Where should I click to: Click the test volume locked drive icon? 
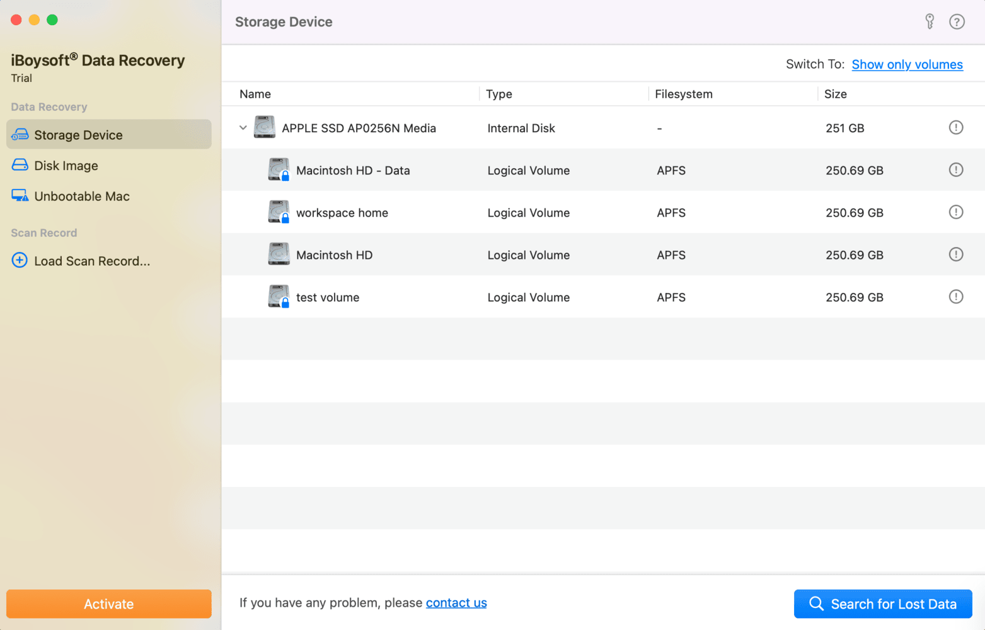(279, 296)
